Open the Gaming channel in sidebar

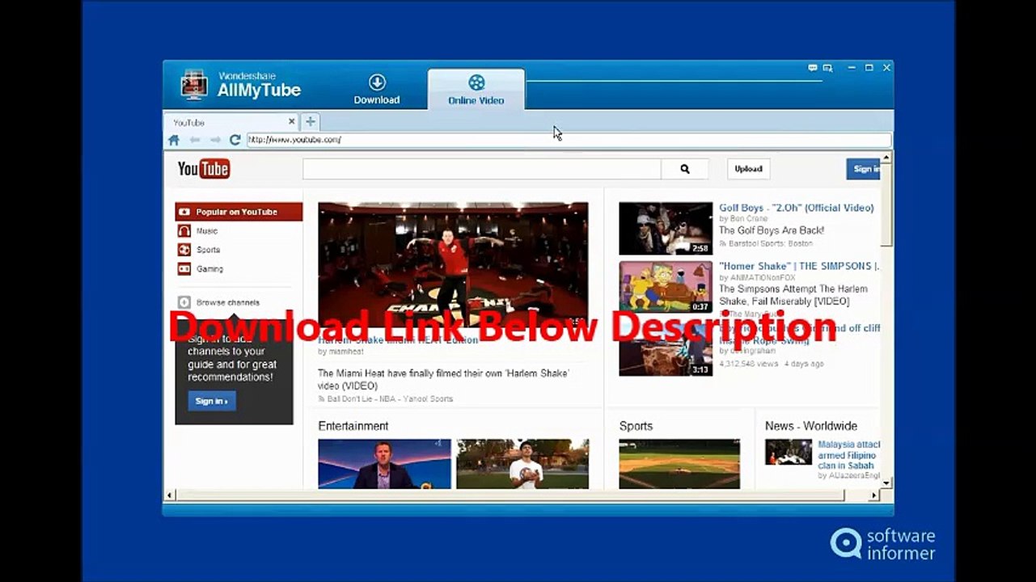point(209,269)
